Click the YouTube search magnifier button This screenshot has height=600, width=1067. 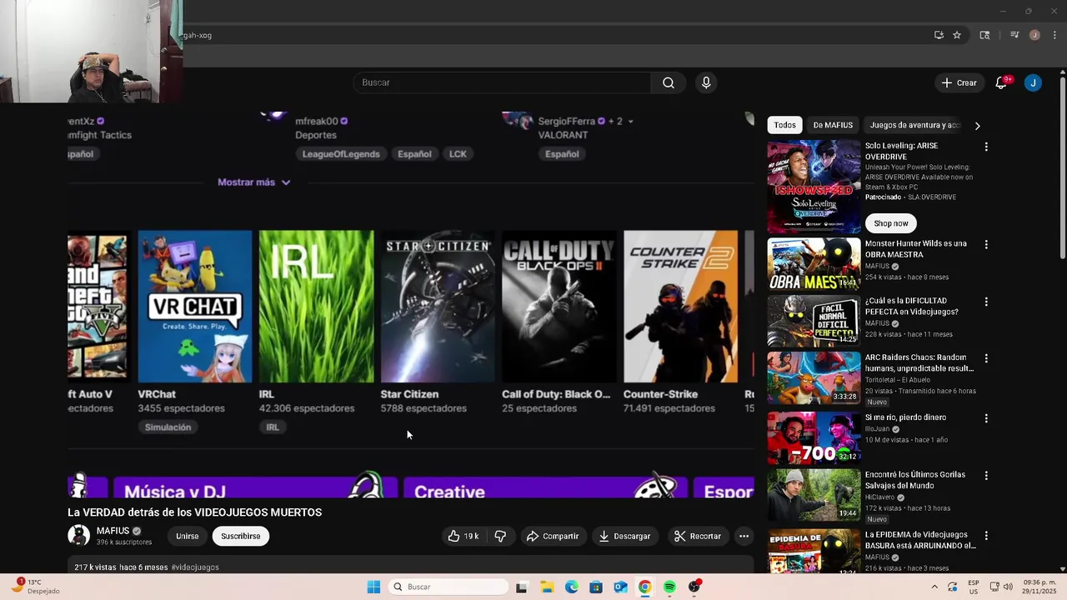pos(669,82)
